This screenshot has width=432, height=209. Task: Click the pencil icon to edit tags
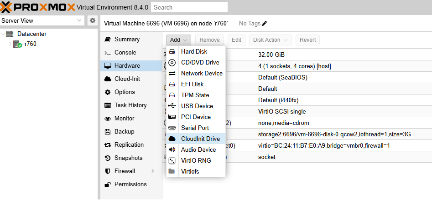(x=265, y=24)
